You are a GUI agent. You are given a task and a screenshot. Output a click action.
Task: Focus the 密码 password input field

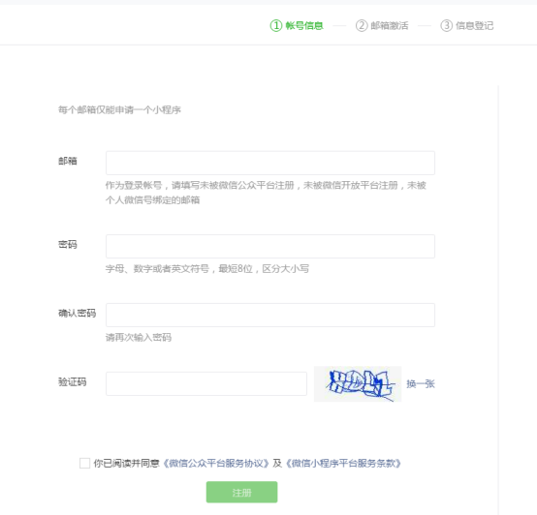270,246
